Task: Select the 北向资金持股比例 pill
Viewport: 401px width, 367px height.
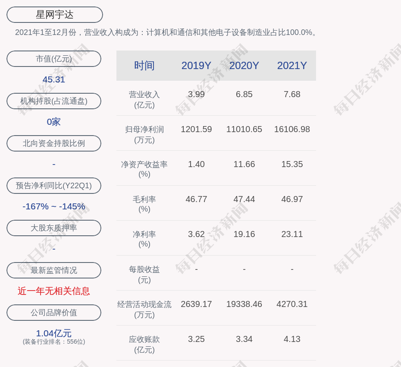Action: [x=54, y=143]
